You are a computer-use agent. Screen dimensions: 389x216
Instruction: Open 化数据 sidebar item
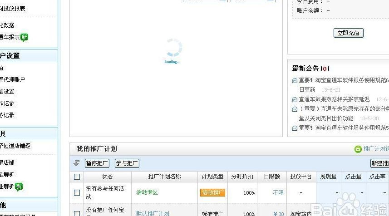[x=7, y=25]
